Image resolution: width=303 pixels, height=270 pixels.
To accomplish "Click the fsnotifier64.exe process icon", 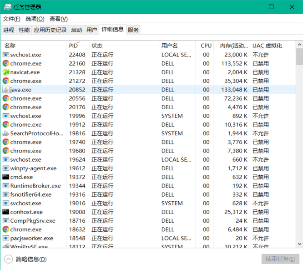I will [6, 194].
